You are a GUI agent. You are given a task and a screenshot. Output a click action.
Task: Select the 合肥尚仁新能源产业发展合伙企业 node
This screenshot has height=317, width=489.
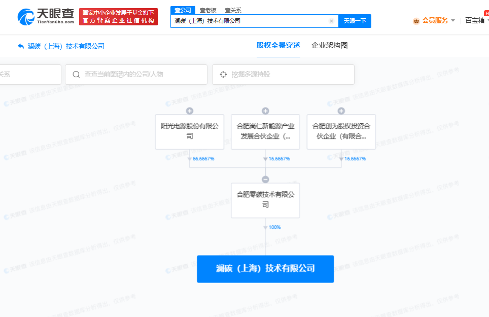tap(265, 131)
